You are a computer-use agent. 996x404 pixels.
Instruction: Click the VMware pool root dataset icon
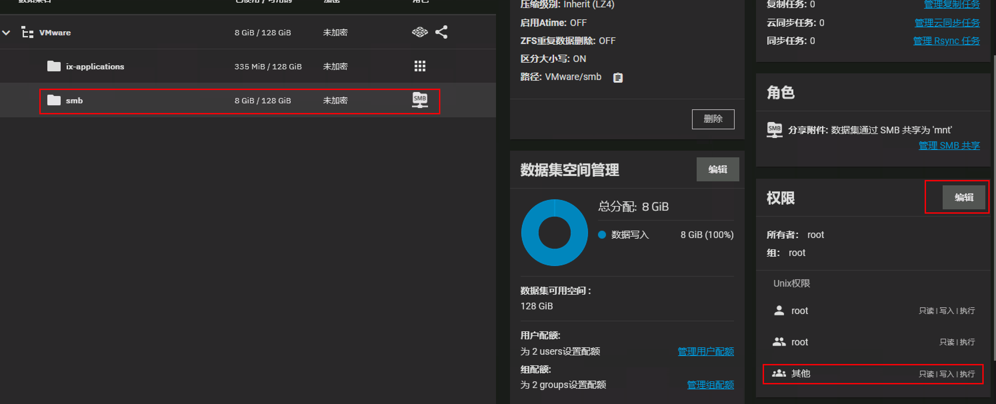(x=420, y=32)
